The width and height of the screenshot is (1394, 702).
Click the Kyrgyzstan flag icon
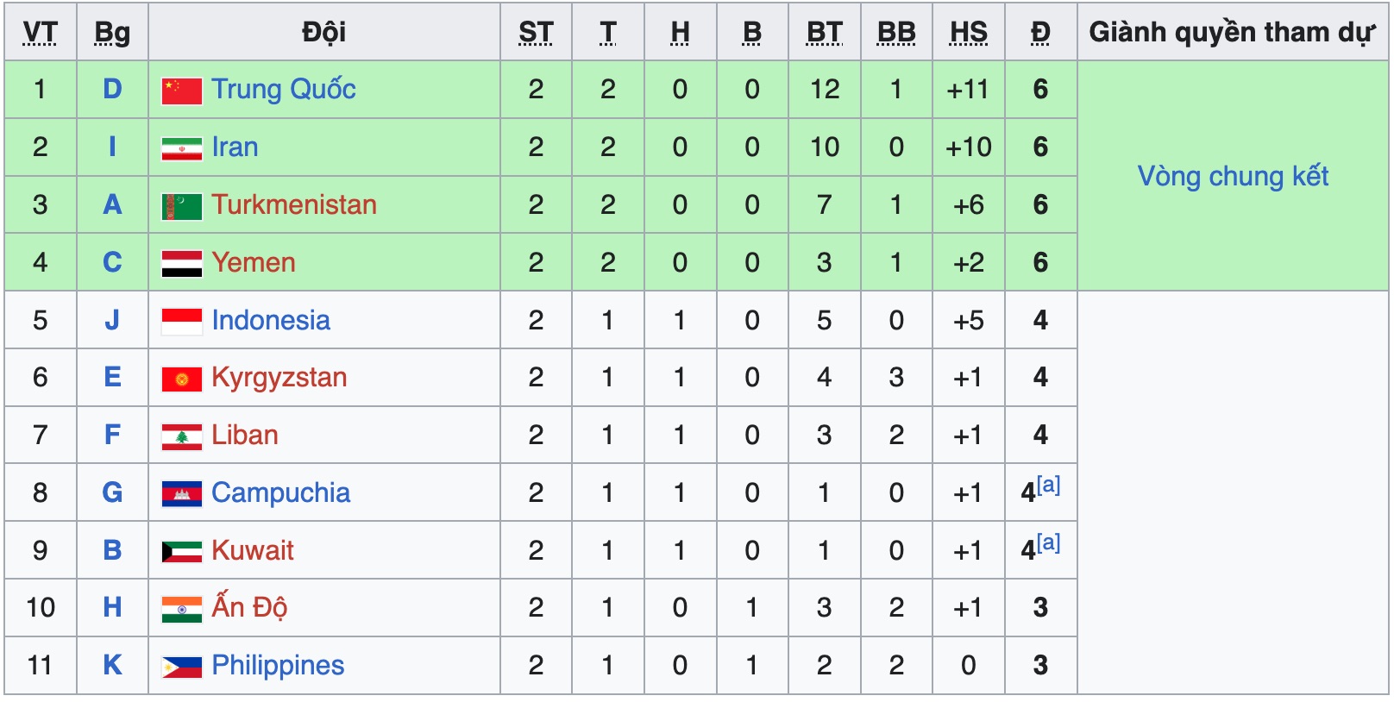pos(181,379)
